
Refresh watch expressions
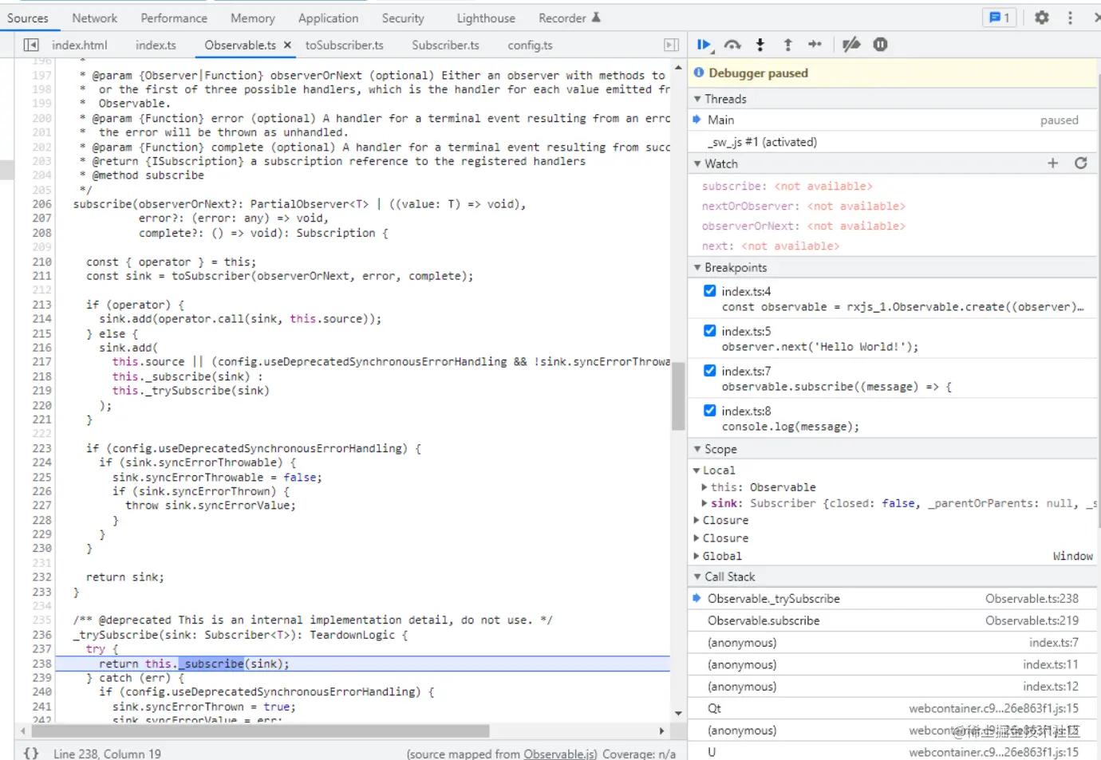tap(1081, 163)
